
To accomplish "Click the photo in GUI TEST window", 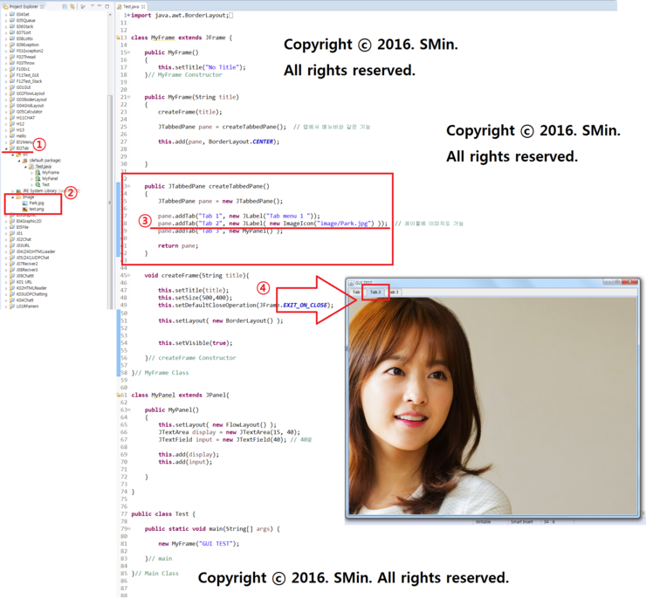I will pos(492,406).
